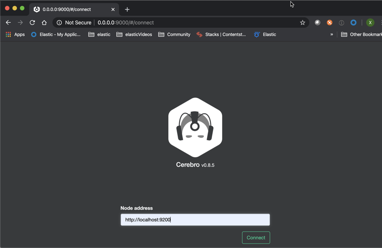The width and height of the screenshot is (382, 248).
Task: Open a new tab with plus button
Action: click(127, 9)
